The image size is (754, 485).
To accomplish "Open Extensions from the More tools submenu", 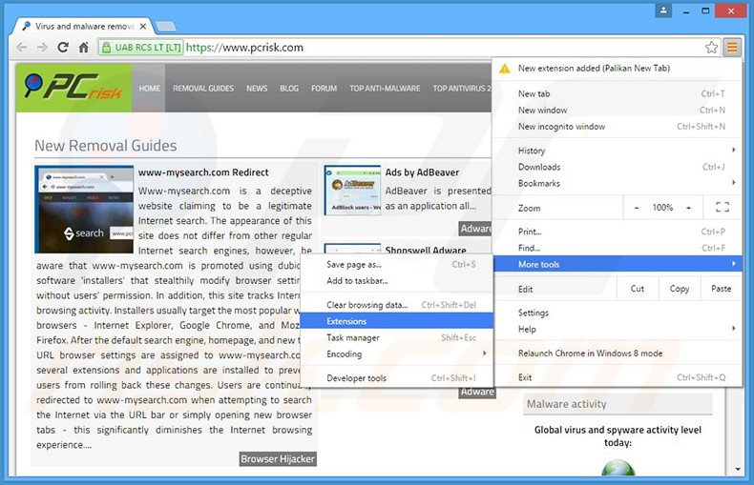I will (x=397, y=321).
